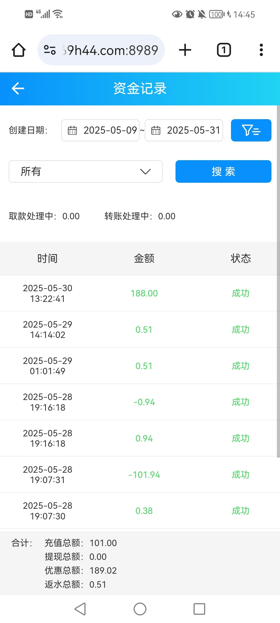Click the 搜索 search button
280x623 pixels.
pos(223,171)
